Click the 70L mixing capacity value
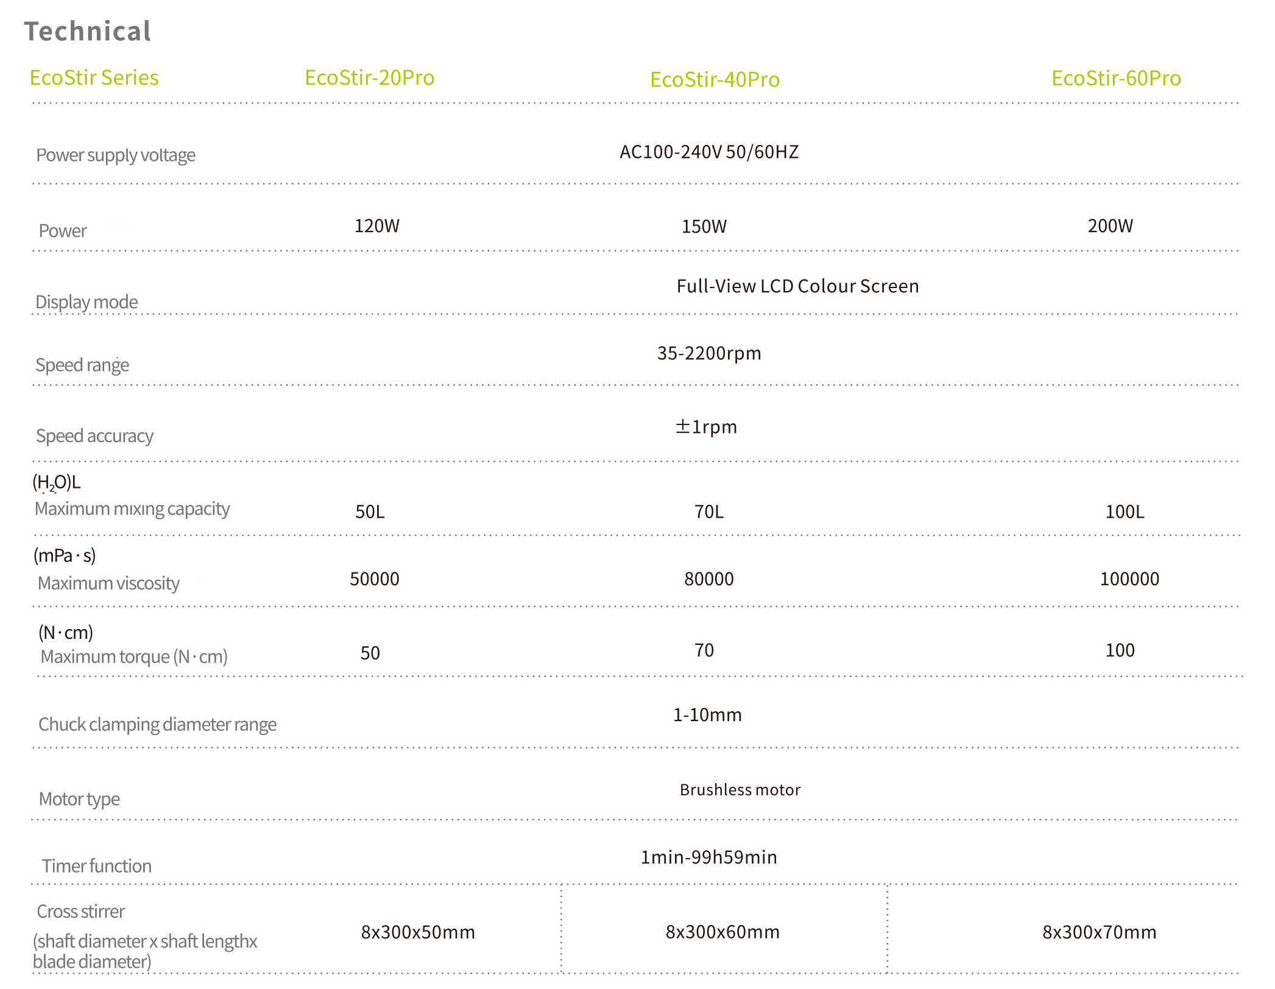Viewport: 1275px width, 989px height. 708,512
